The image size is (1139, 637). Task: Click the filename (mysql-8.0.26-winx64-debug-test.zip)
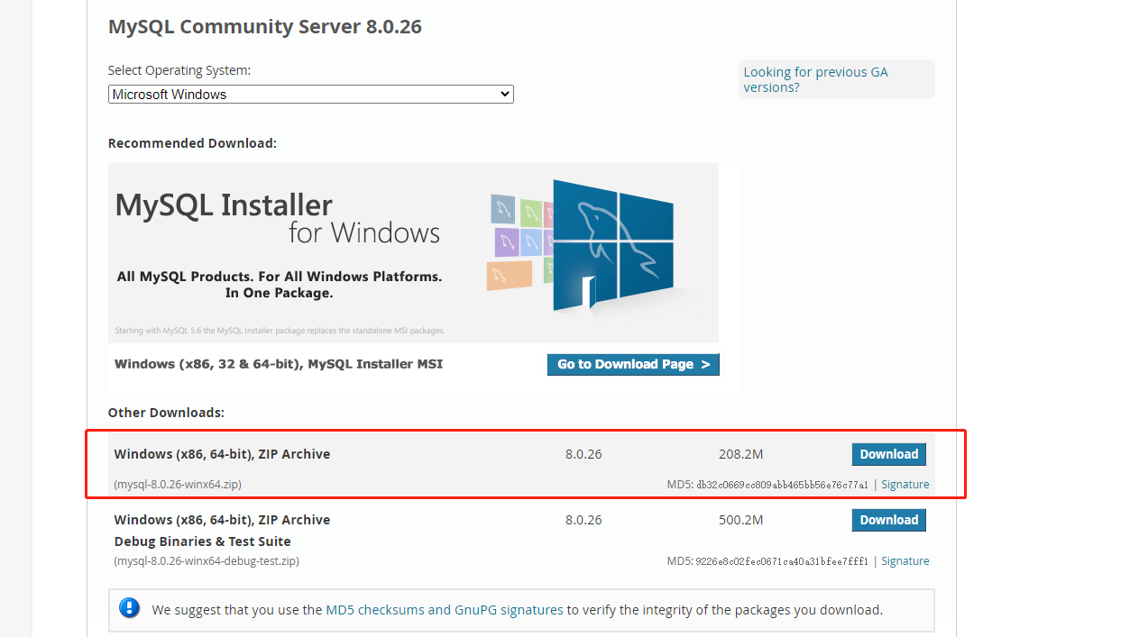coord(207,561)
